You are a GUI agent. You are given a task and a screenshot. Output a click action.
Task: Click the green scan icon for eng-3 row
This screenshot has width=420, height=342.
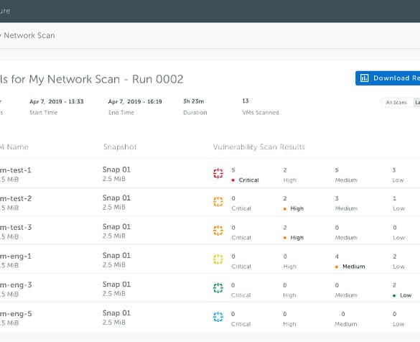tap(218, 288)
